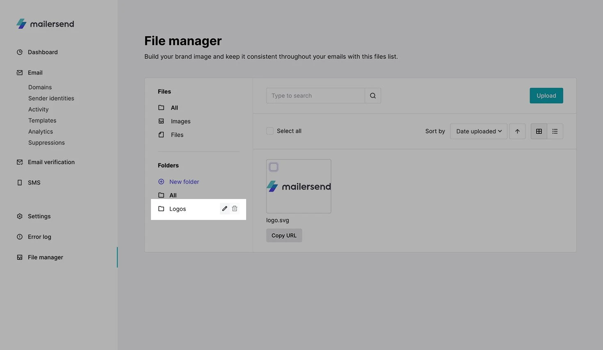Check the logo.svg file checkbox
This screenshot has height=350, width=603.
pyautogui.click(x=274, y=167)
